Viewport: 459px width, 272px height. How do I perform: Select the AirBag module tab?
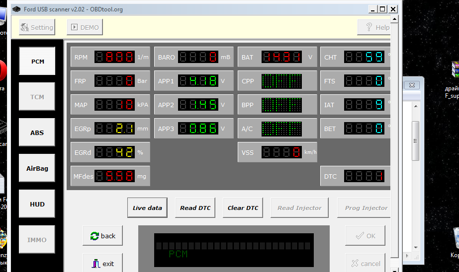click(37, 168)
